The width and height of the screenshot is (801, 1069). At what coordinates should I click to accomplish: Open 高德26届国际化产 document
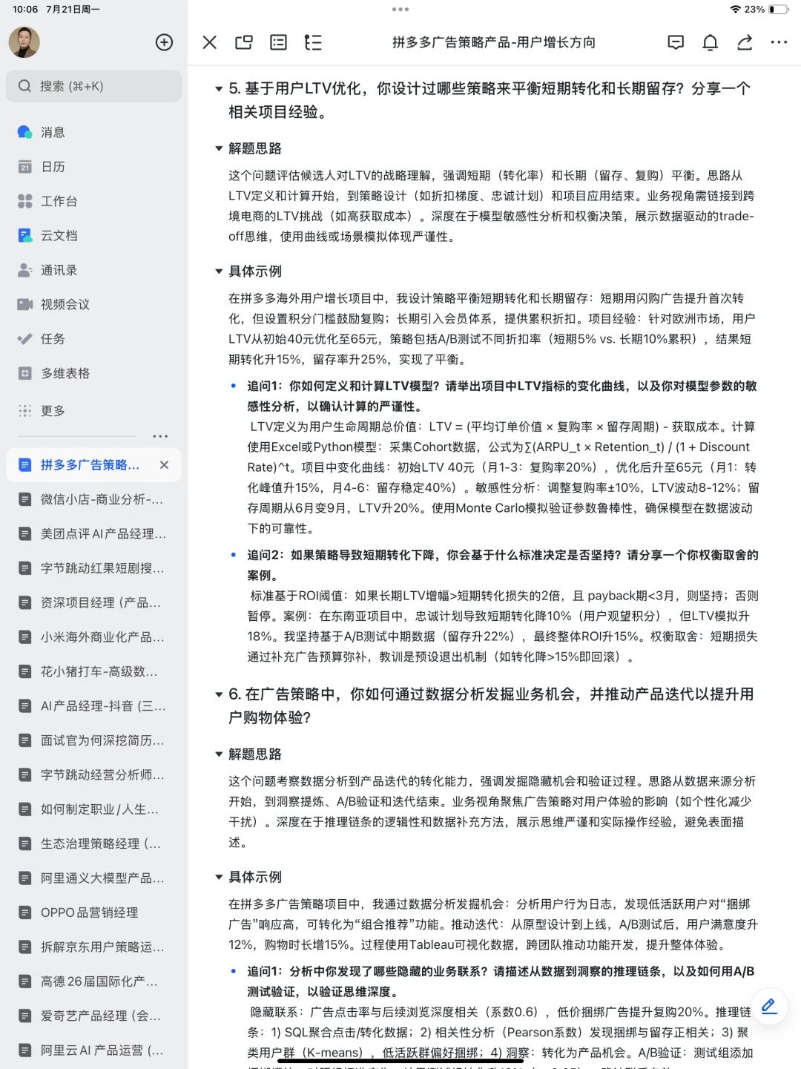pos(93,981)
